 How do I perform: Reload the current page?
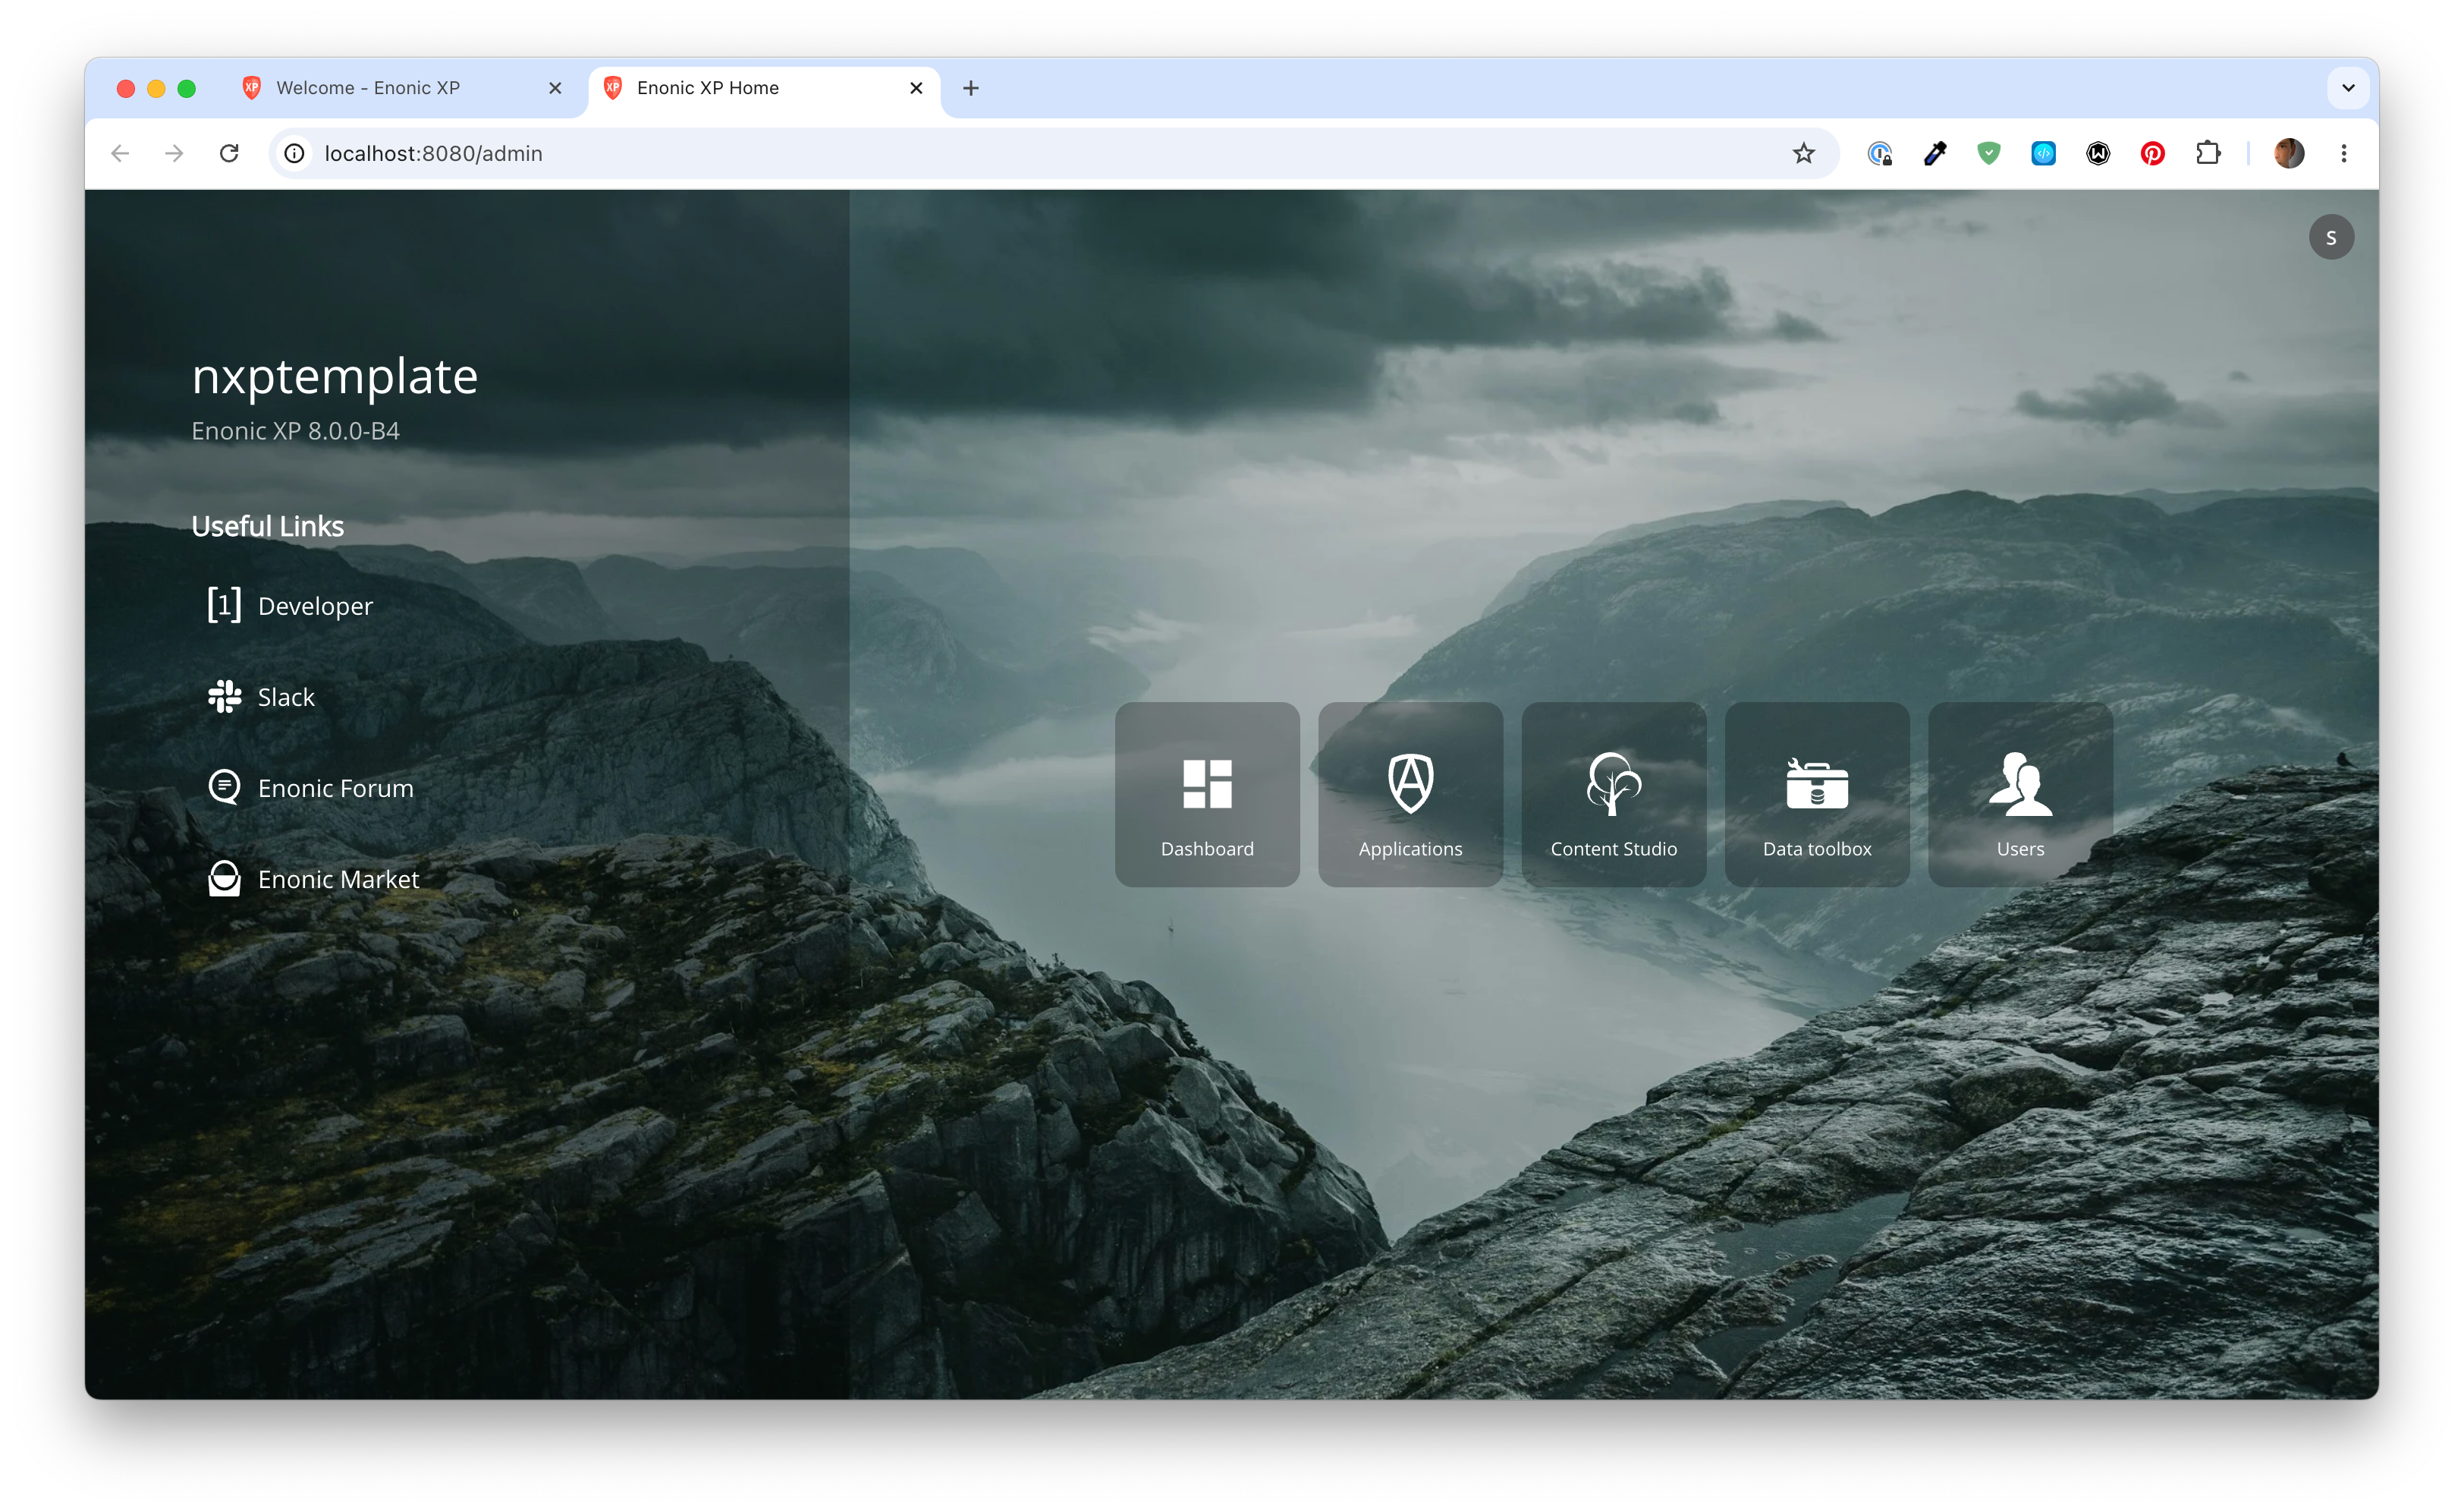click(229, 153)
